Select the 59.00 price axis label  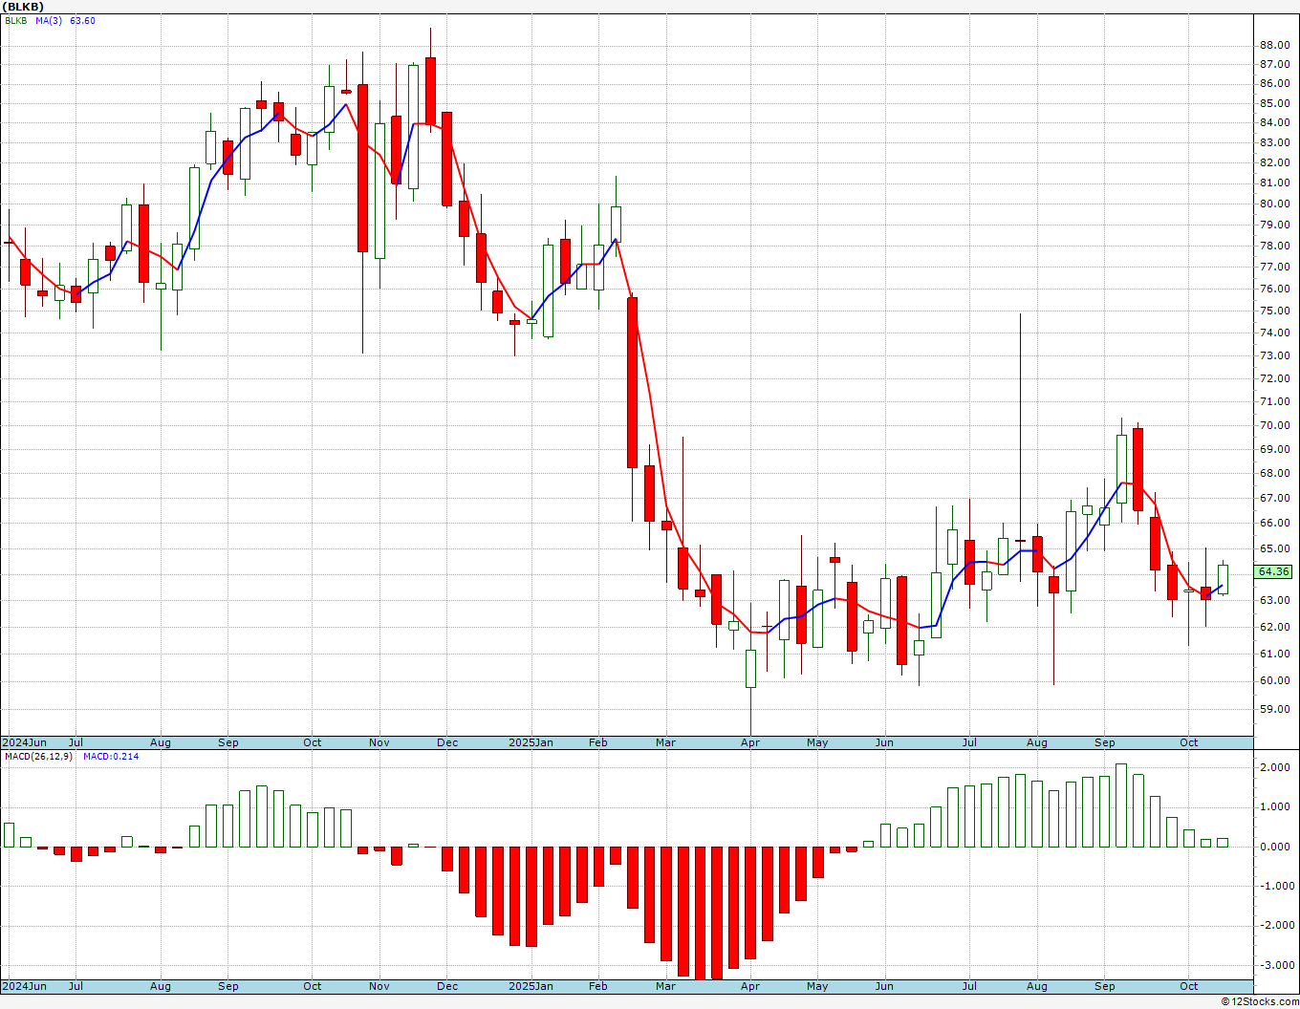(x=1274, y=709)
